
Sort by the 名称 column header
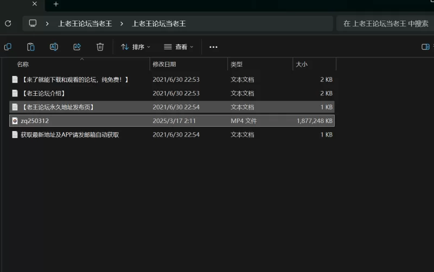point(23,64)
